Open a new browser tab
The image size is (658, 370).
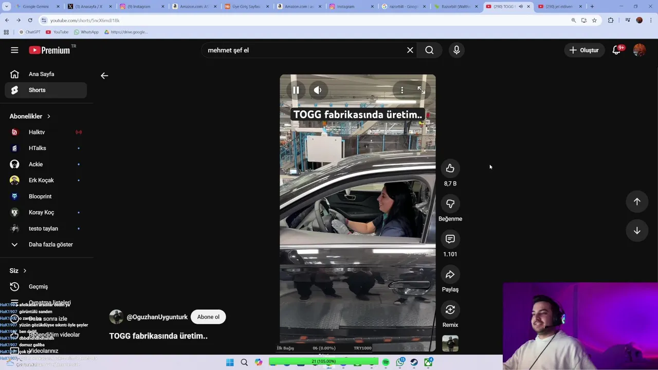(x=592, y=6)
